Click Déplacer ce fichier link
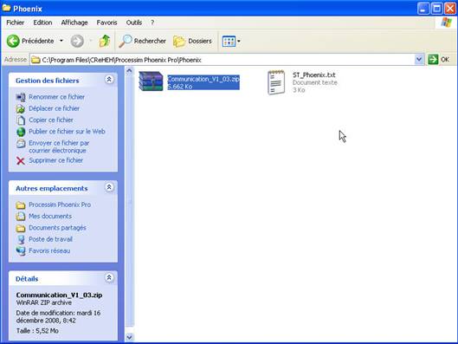458x344 pixels. pos(54,108)
